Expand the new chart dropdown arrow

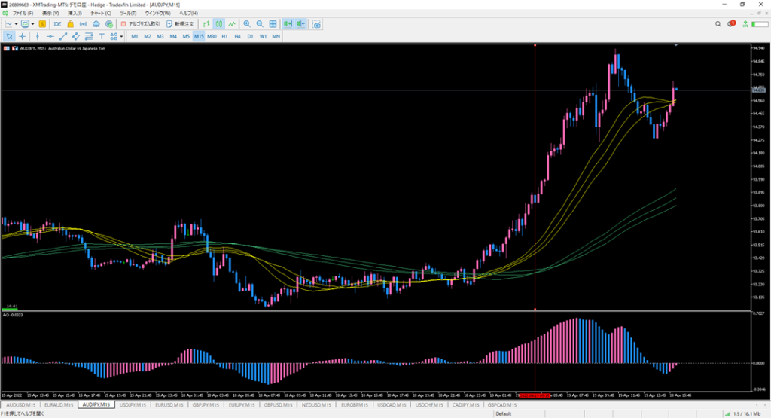pos(17,24)
